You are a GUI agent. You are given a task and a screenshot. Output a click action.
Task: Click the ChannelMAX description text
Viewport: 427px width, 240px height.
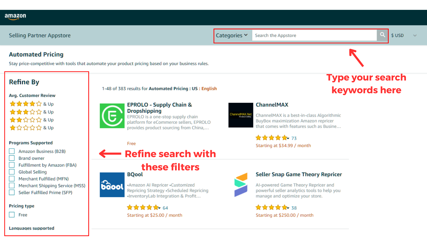click(298, 121)
